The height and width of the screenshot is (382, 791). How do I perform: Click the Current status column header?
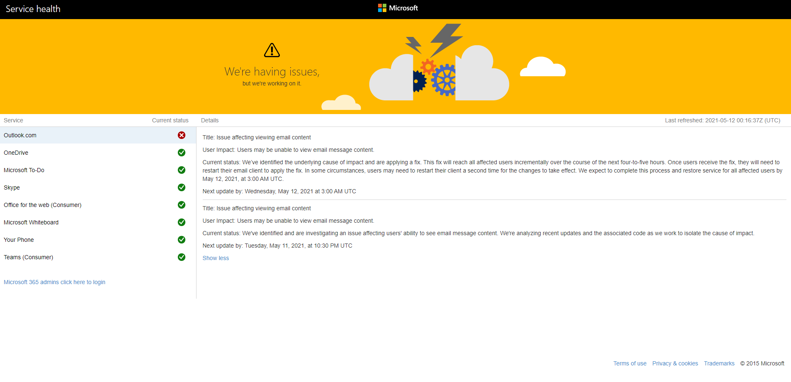[170, 120]
